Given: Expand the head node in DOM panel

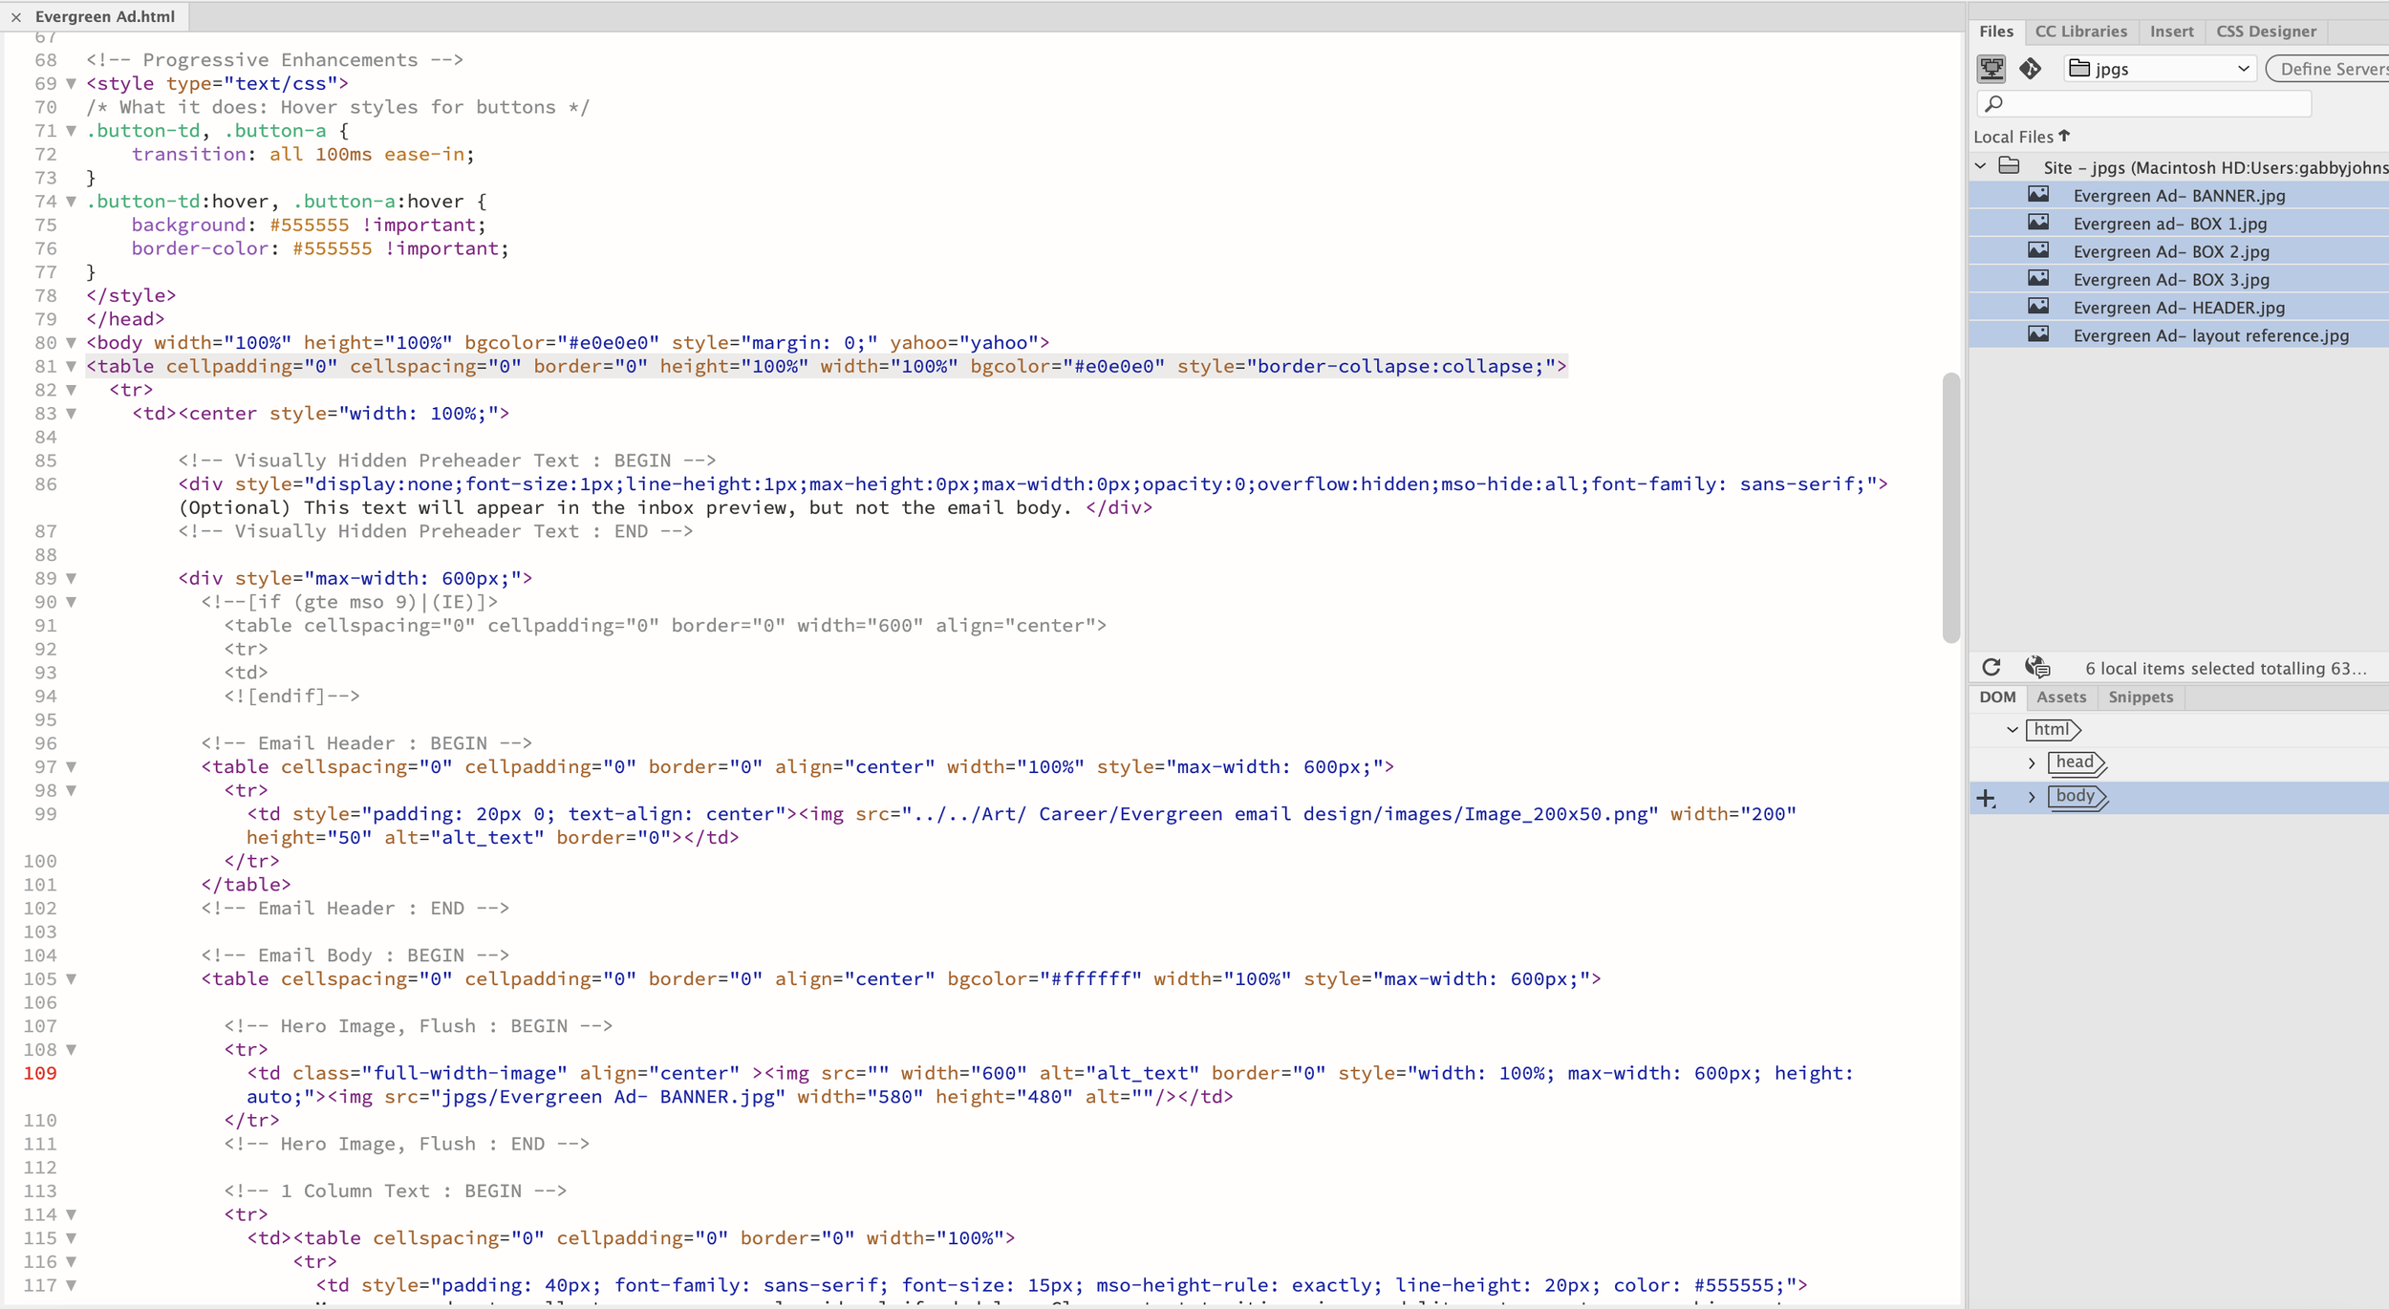Looking at the screenshot, I should click(2032, 763).
